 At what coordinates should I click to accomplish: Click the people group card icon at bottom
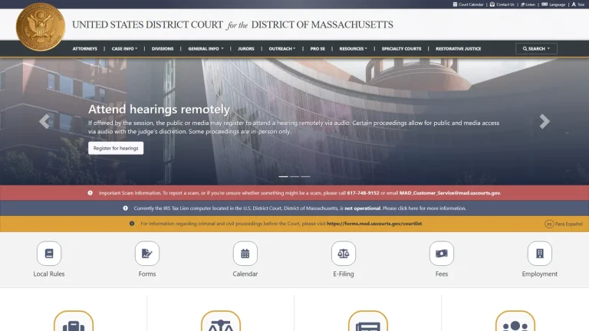[x=515, y=321]
